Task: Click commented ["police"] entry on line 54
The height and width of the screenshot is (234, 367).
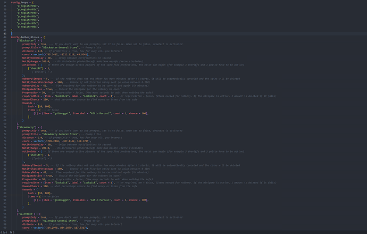Action: click(x=40, y=72)
